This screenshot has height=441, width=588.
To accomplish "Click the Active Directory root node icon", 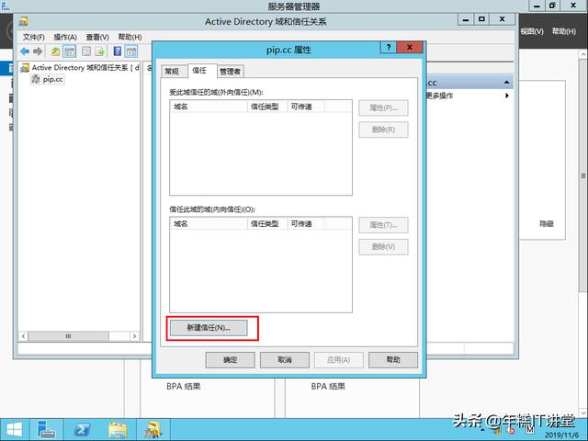I will coord(25,68).
